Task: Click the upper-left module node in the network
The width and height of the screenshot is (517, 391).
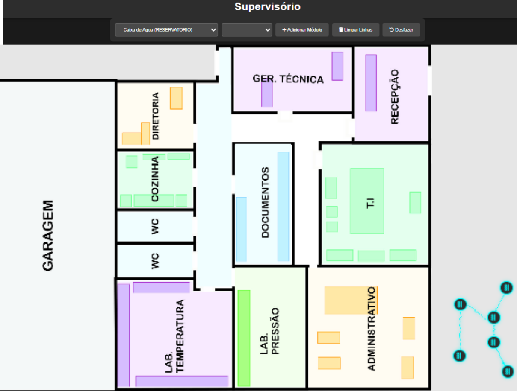Action: (x=460, y=304)
